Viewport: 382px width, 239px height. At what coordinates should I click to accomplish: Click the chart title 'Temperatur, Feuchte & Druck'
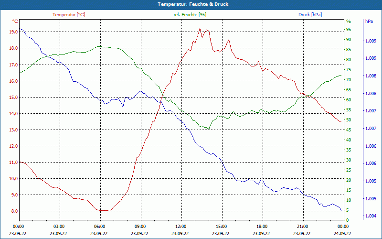click(x=193, y=4)
